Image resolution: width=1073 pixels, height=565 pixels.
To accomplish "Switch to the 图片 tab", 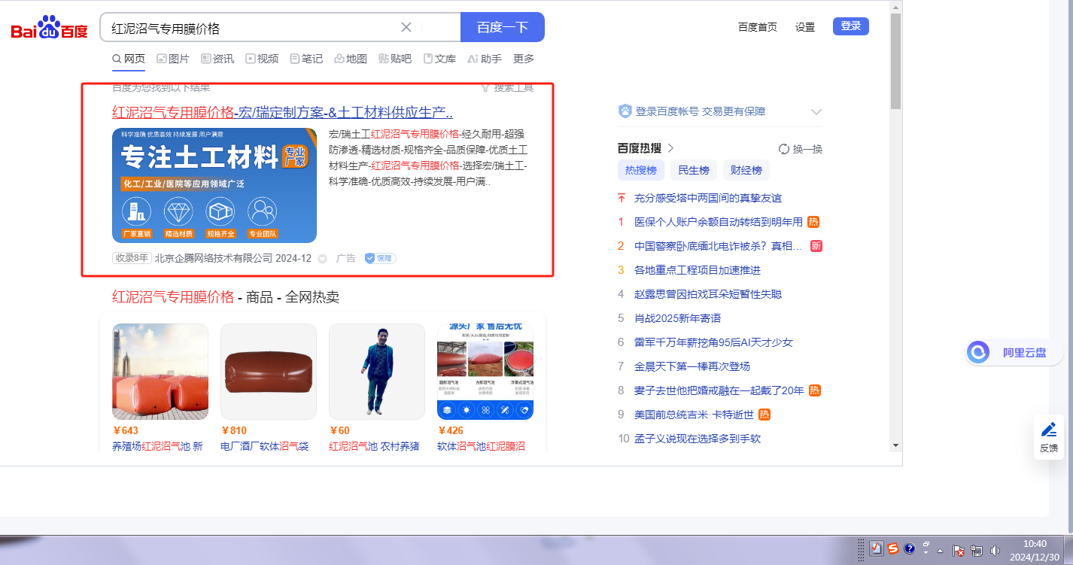I will point(173,59).
